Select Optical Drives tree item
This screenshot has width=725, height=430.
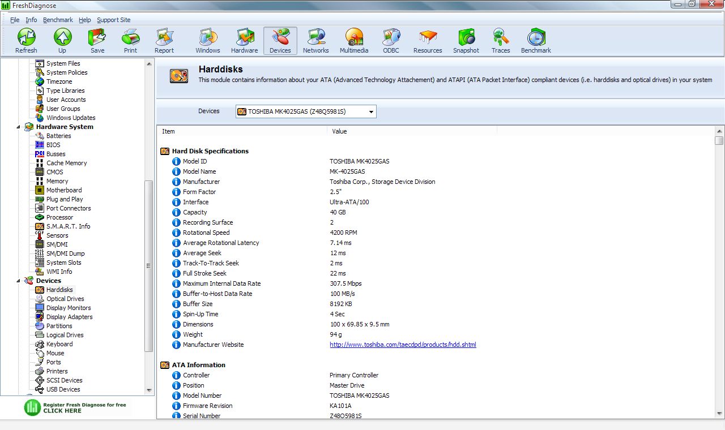[65, 299]
